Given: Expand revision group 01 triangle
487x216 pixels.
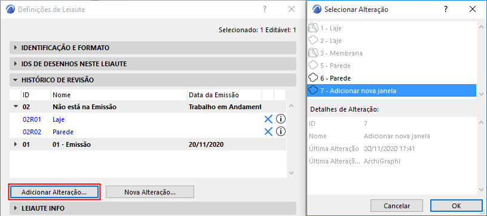Looking at the screenshot, I should click(16, 144).
